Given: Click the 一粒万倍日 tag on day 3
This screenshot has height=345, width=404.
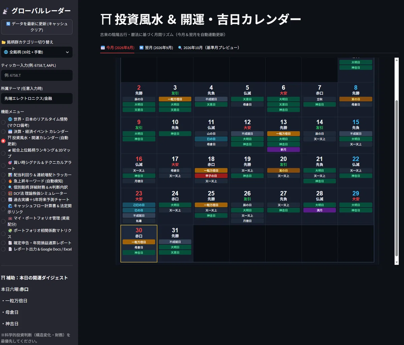Looking at the screenshot, I should pos(175,99).
